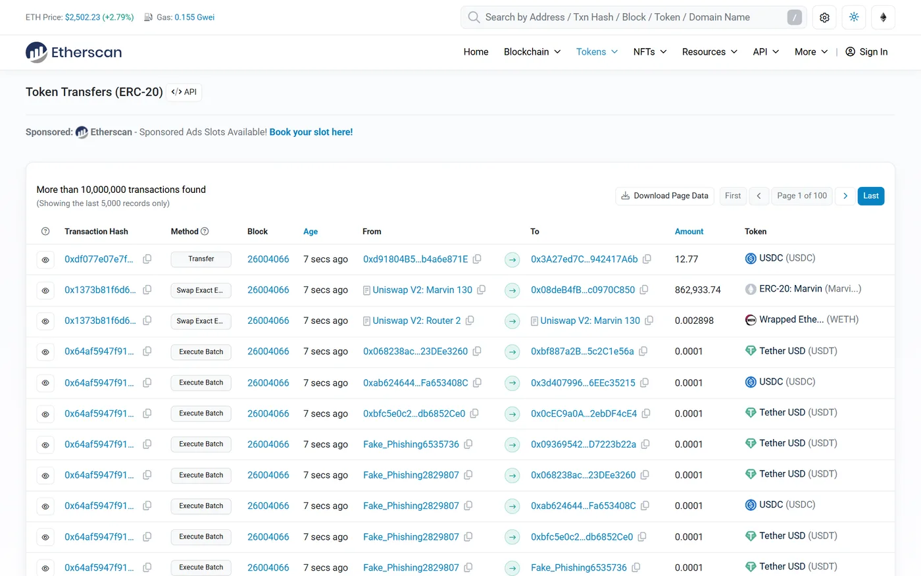
Task: Click the amount 862,933.74
Action: click(x=698, y=290)
